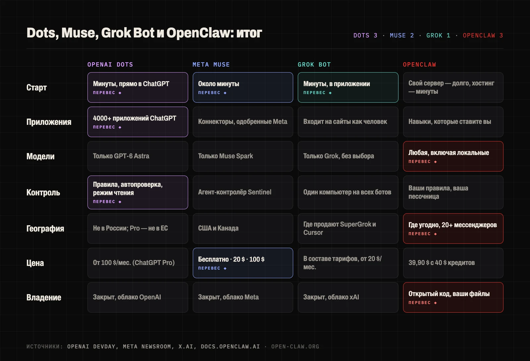Click the 'Минуты, прямо в ChatGPT' cell
530x361 pixels.
pos(137,87)
